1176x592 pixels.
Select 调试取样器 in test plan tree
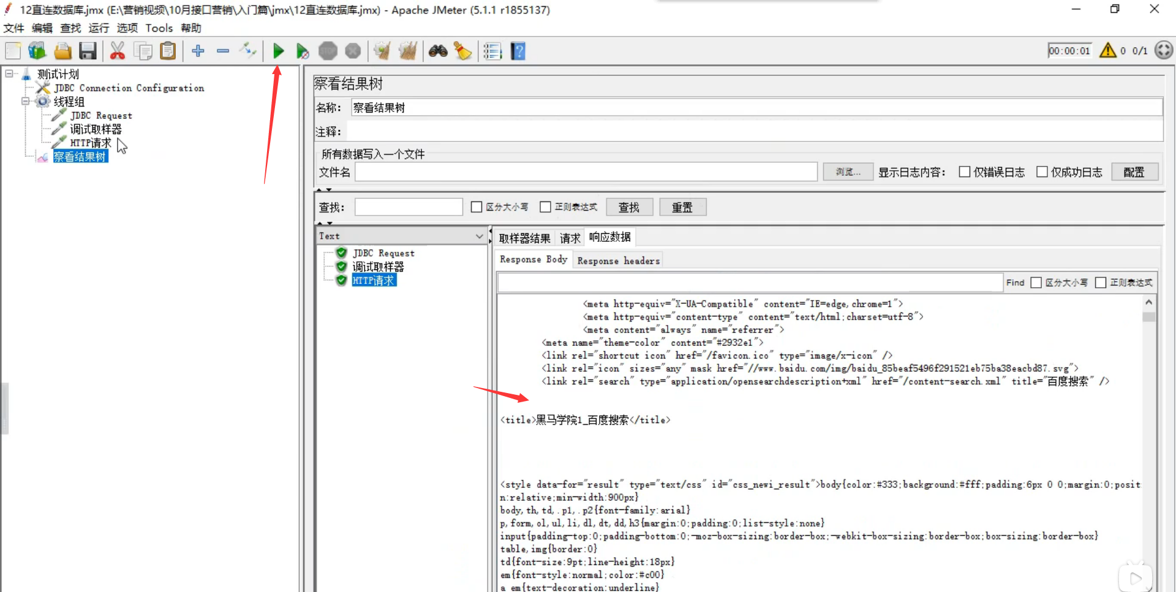click(x=96, y=129)
